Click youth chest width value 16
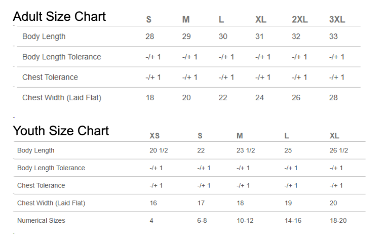 (x=153, y=203)
